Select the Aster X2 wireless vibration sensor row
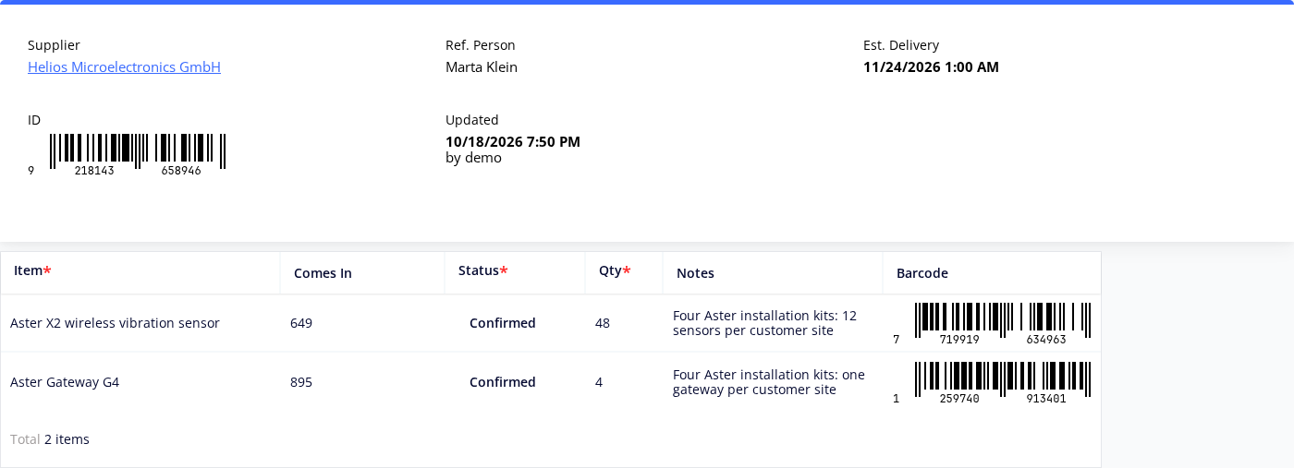This screenshot has height=468, width=1294. pos(551,323)
